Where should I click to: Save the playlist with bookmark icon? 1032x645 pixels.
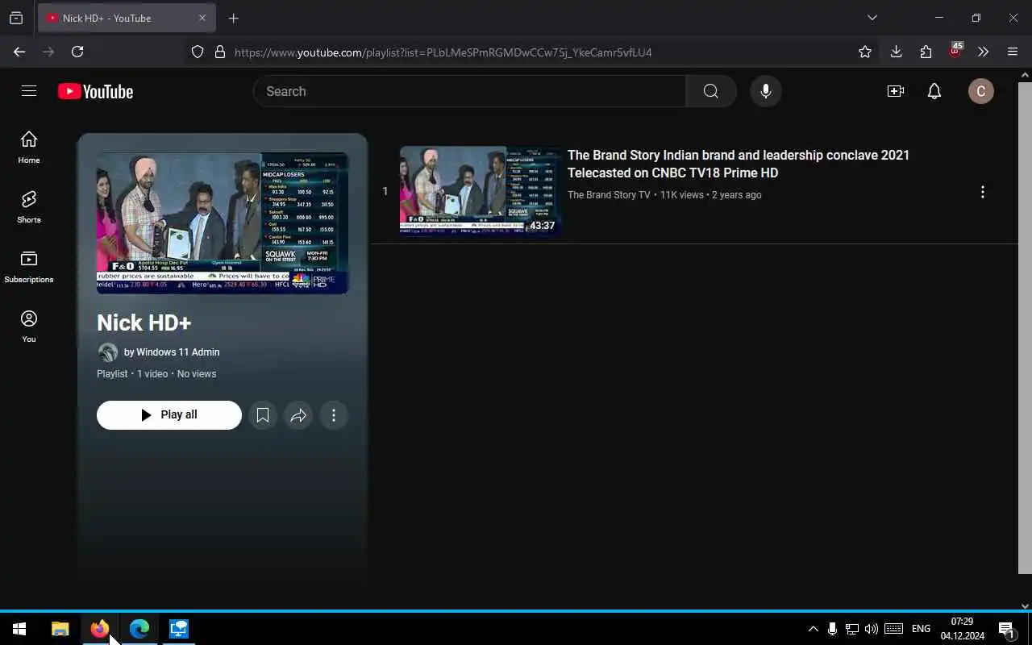tap(263, 415)
